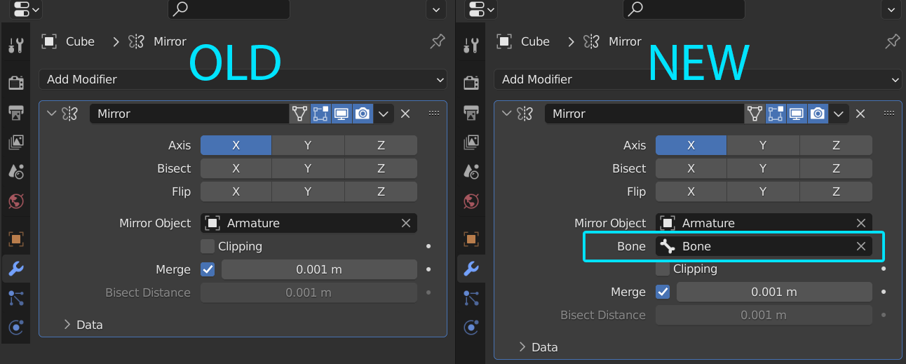Click Bisect Distance field in NEW panel

point(764,315)
